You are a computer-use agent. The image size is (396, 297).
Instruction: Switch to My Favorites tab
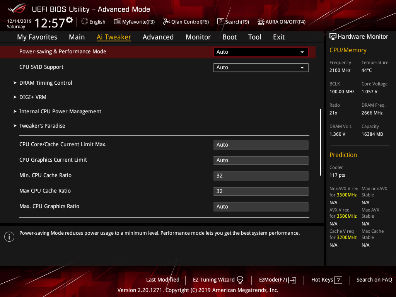click(37, 37)
